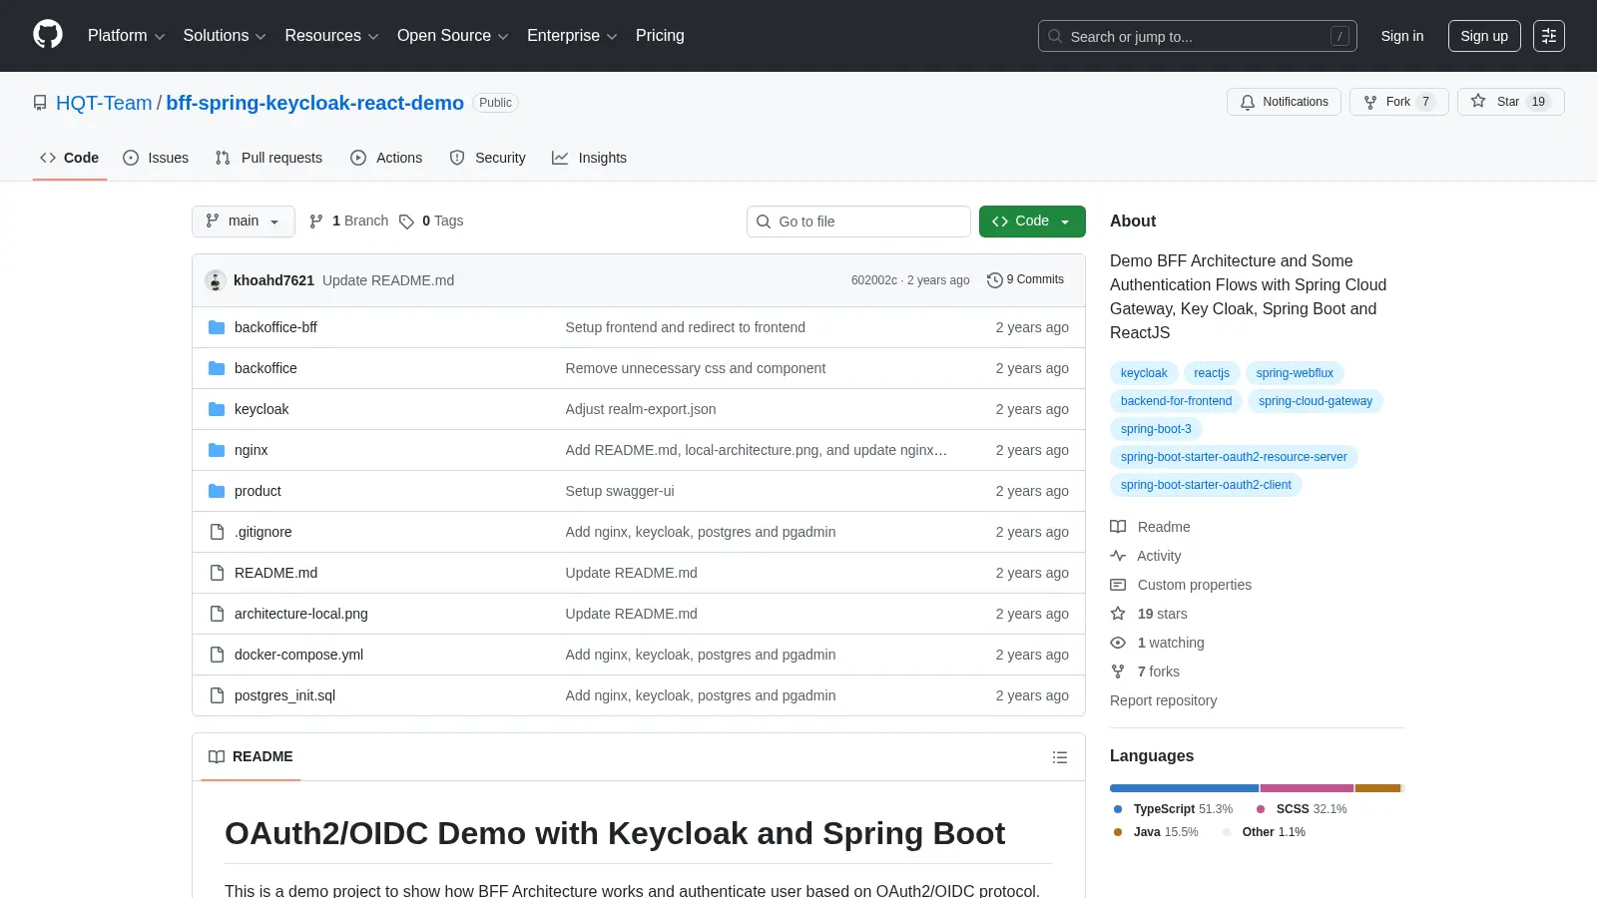The image size is (1597, 898).
Task: Click the SCSS pink language bar segment
Action: click(x=1307, y=788)
